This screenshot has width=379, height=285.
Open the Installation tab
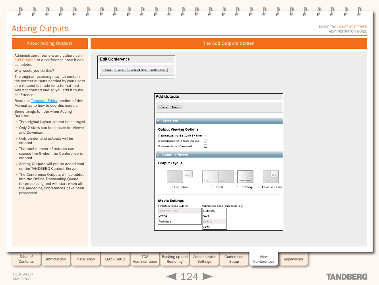[85, 259]
